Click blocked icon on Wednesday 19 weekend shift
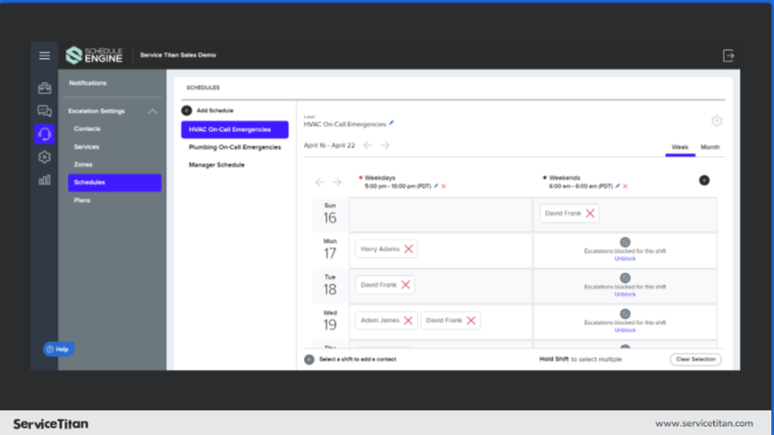This screenshot has height=435, width=774. click(x=625, y=314)
